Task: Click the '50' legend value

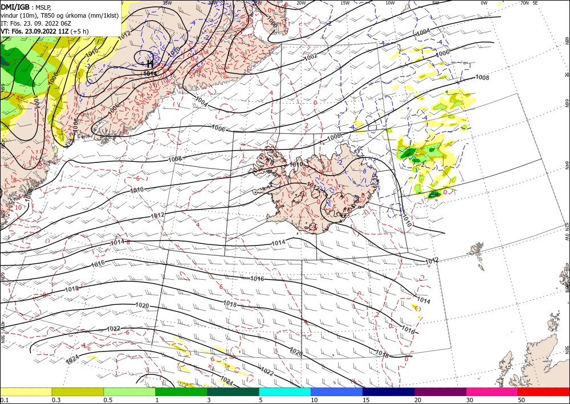Action: (x=522, y=400)
